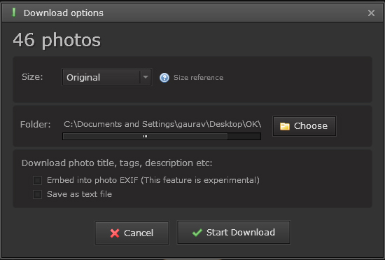The height and width of the screenshot is (260, 385).
Task: Click the 'Embed into photo EXIF' label text
Action: (92, 180)
